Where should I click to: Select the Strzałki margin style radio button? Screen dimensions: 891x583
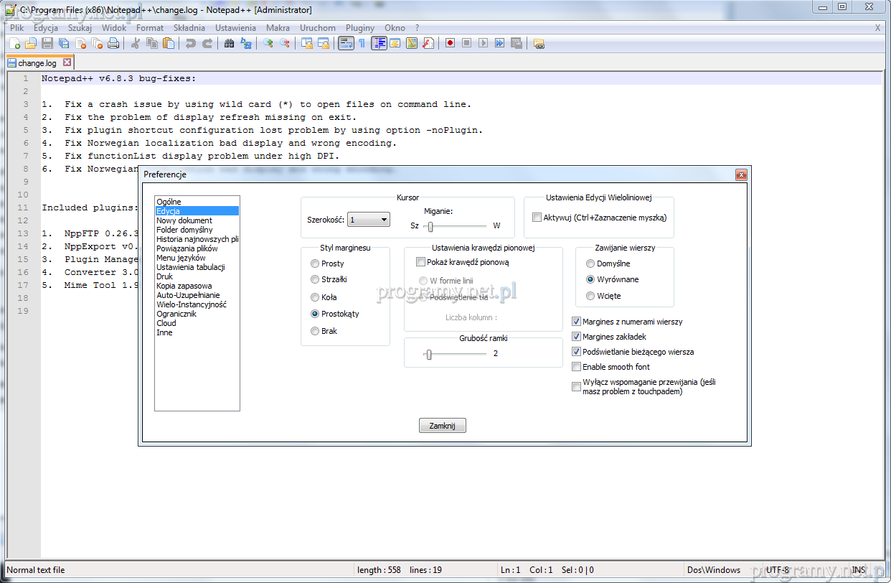[315, 280]
